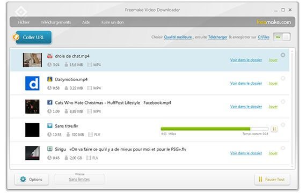The width and height of the screenshot is (306, 193).
Task: Click the Freemake diamond logo in title bar
Action: click(21, 12)
